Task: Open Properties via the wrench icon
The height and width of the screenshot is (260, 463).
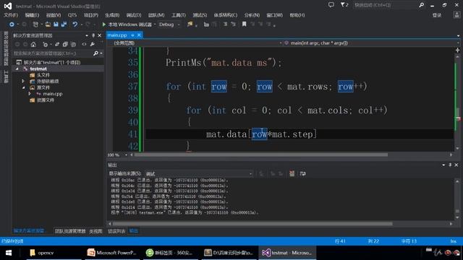Action: click(x=93, y=44)
